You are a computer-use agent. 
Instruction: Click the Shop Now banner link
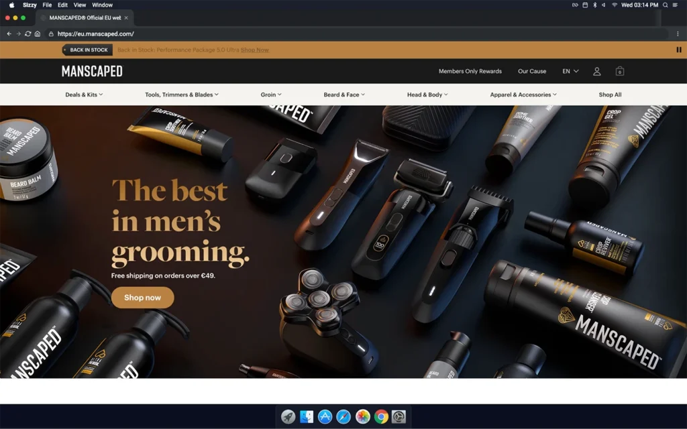254,50
